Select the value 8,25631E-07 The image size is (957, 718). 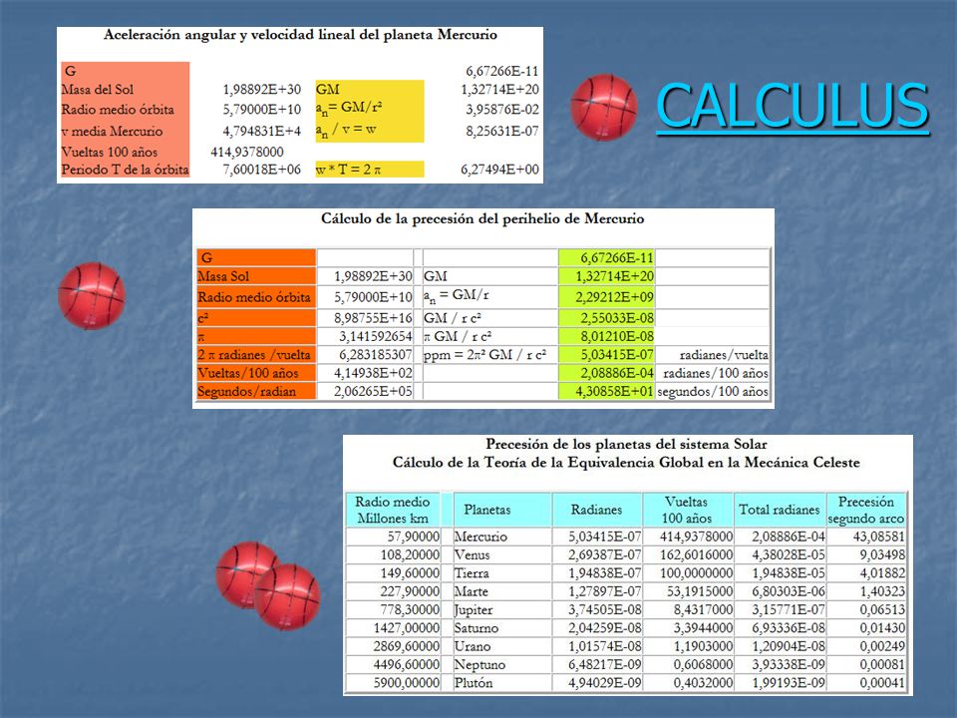coord(502,131)
